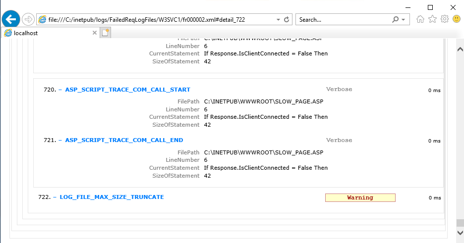Click the browser Back arrow button
464x243 pixels.
click(x=11, y=19)
